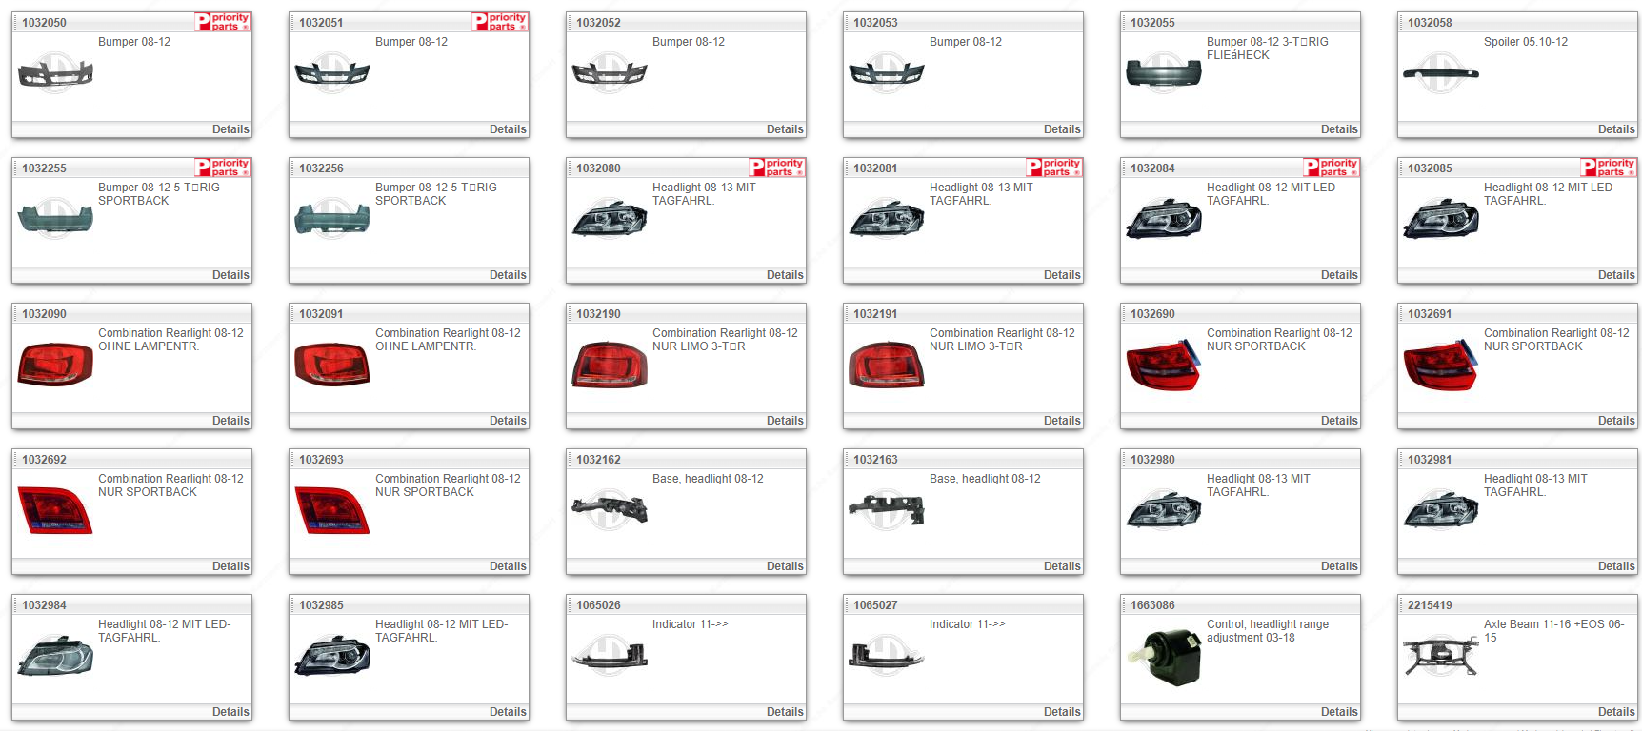This screenshot has width=1642, height=731.
Task: Click priority parts badge on item 1032050
Action: [222, 22]
